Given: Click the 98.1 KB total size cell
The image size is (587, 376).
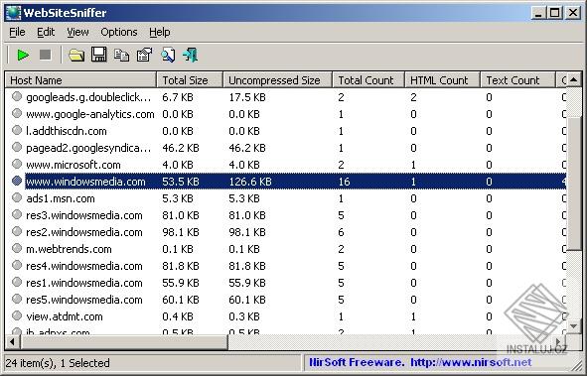Looking at the screenshot, I should [181, 232].
